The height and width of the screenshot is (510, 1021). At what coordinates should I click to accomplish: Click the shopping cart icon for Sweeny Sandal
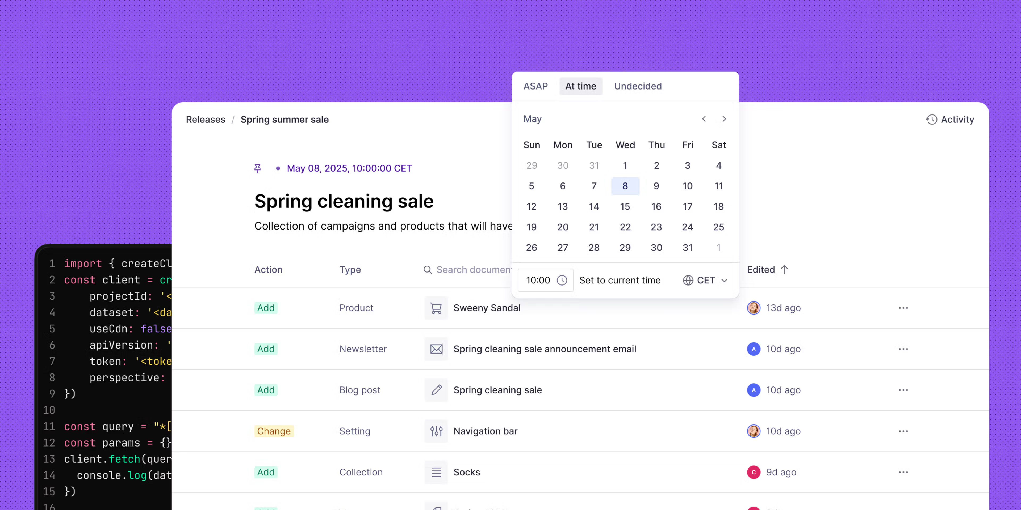click(436, 308)
